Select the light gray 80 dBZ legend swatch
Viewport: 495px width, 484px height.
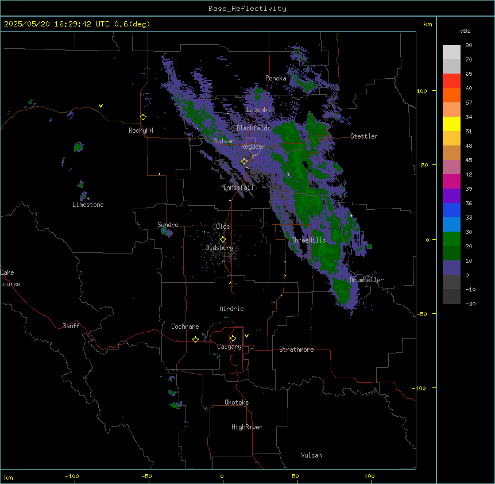pyautogui.click(x=451, y=52)
